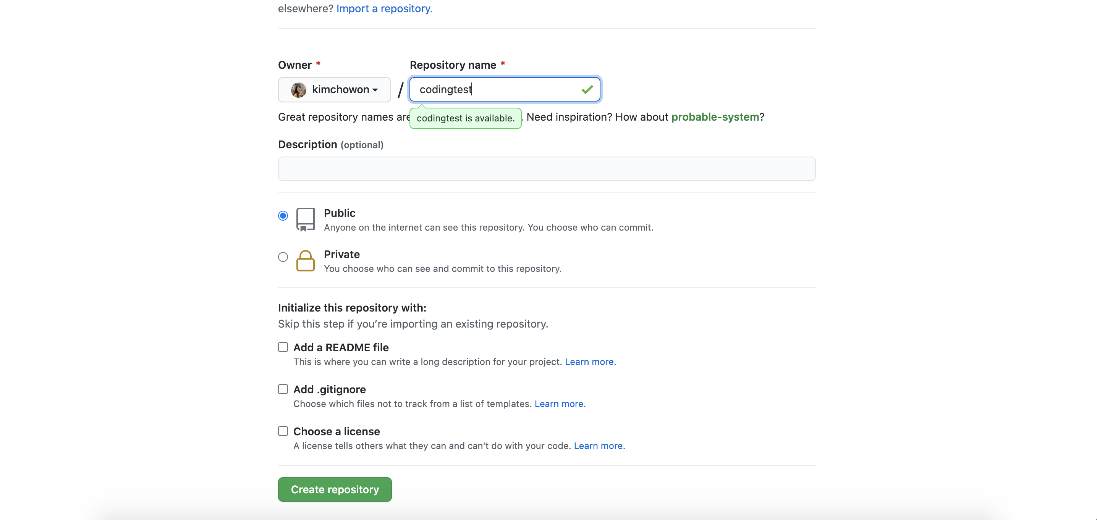The image size is (1097, 520).
Task: Tick the Choose a license checkbox
Action: point(283,431)
